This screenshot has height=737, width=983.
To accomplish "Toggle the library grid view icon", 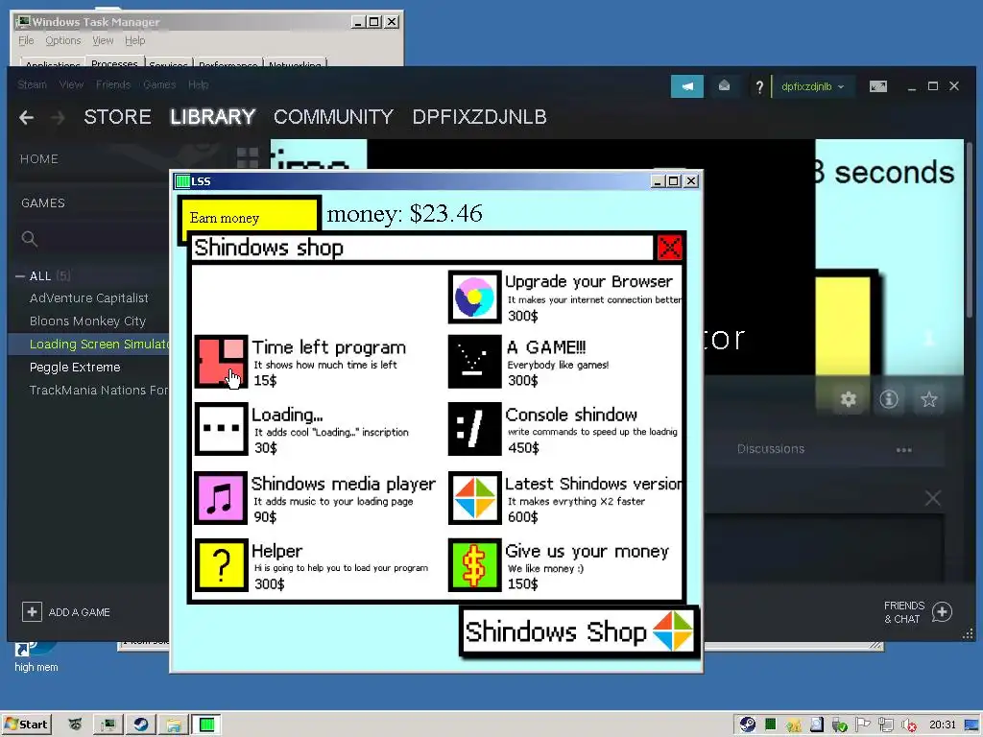I will (248, 157).
